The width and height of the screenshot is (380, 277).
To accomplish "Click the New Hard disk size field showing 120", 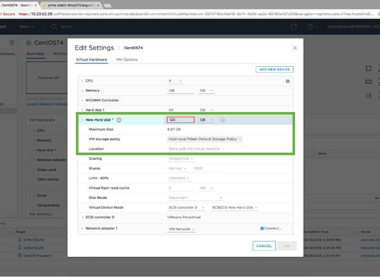I will [x=181, y=120].
